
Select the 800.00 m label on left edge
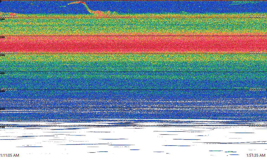click(8, 16)
